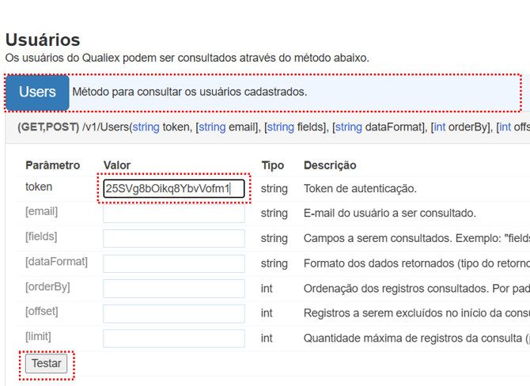Click the [offset] value input box
This screenshot has height=386, width=530.
[x=173, y=313]
